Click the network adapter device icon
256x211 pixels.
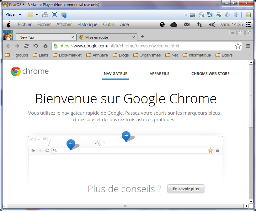pos(210,15)
